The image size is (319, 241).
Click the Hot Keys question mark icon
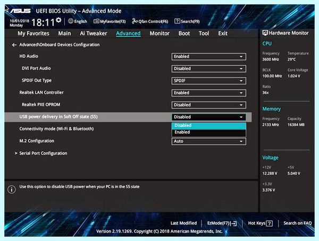pos(270,223)
